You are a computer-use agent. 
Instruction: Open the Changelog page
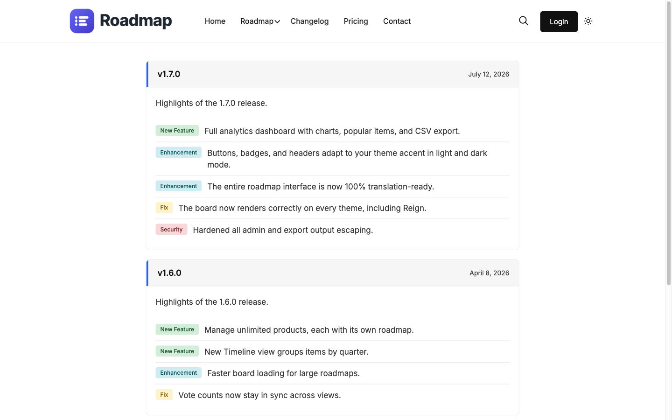309,21
